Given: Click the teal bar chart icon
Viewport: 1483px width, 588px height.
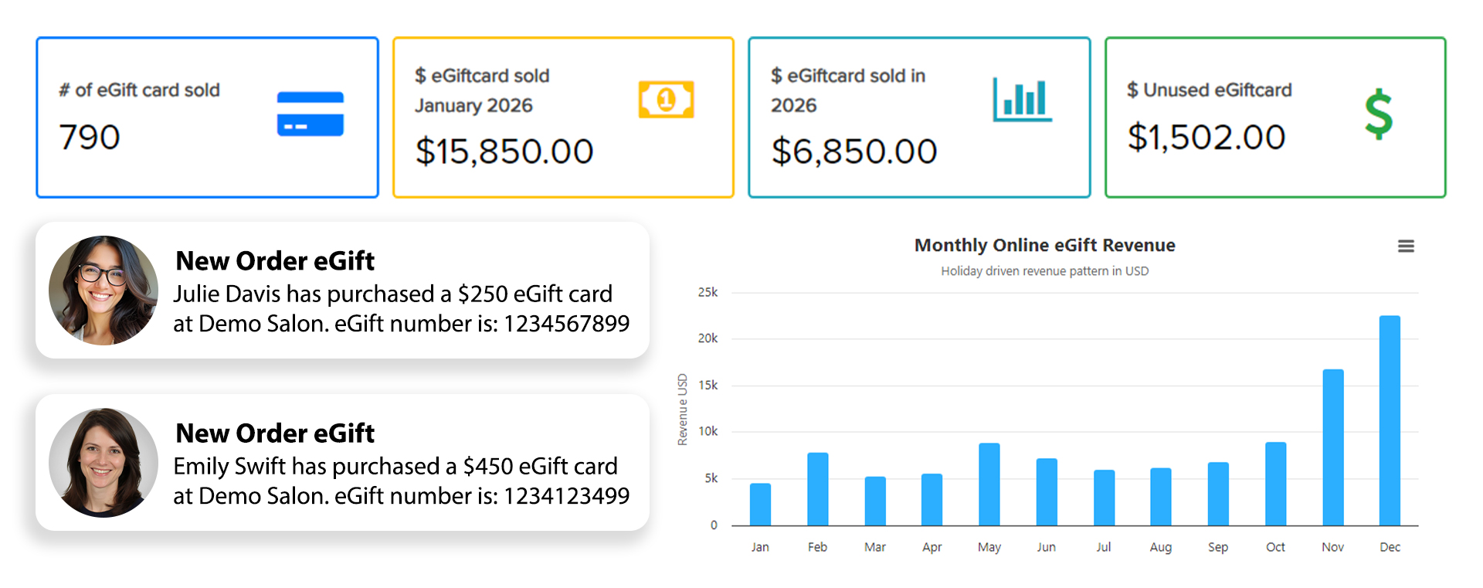Looking at the screenshot, I should coord(1022,100).
